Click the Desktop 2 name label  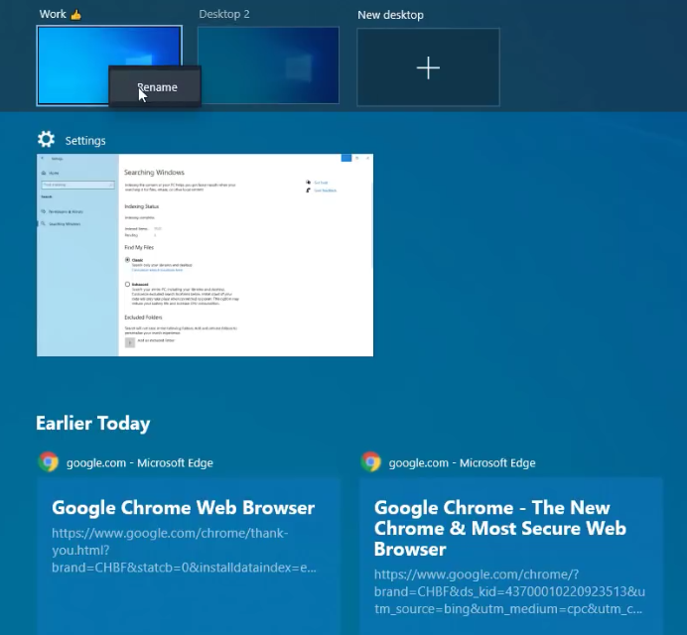[x=224, y=14]
